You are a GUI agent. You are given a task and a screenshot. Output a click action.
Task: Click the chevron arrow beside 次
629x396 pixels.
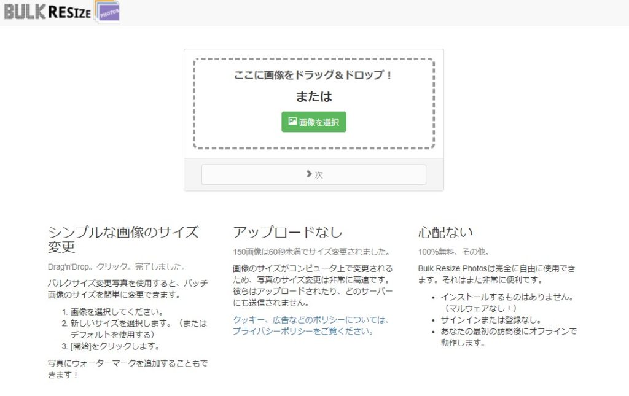309,174
